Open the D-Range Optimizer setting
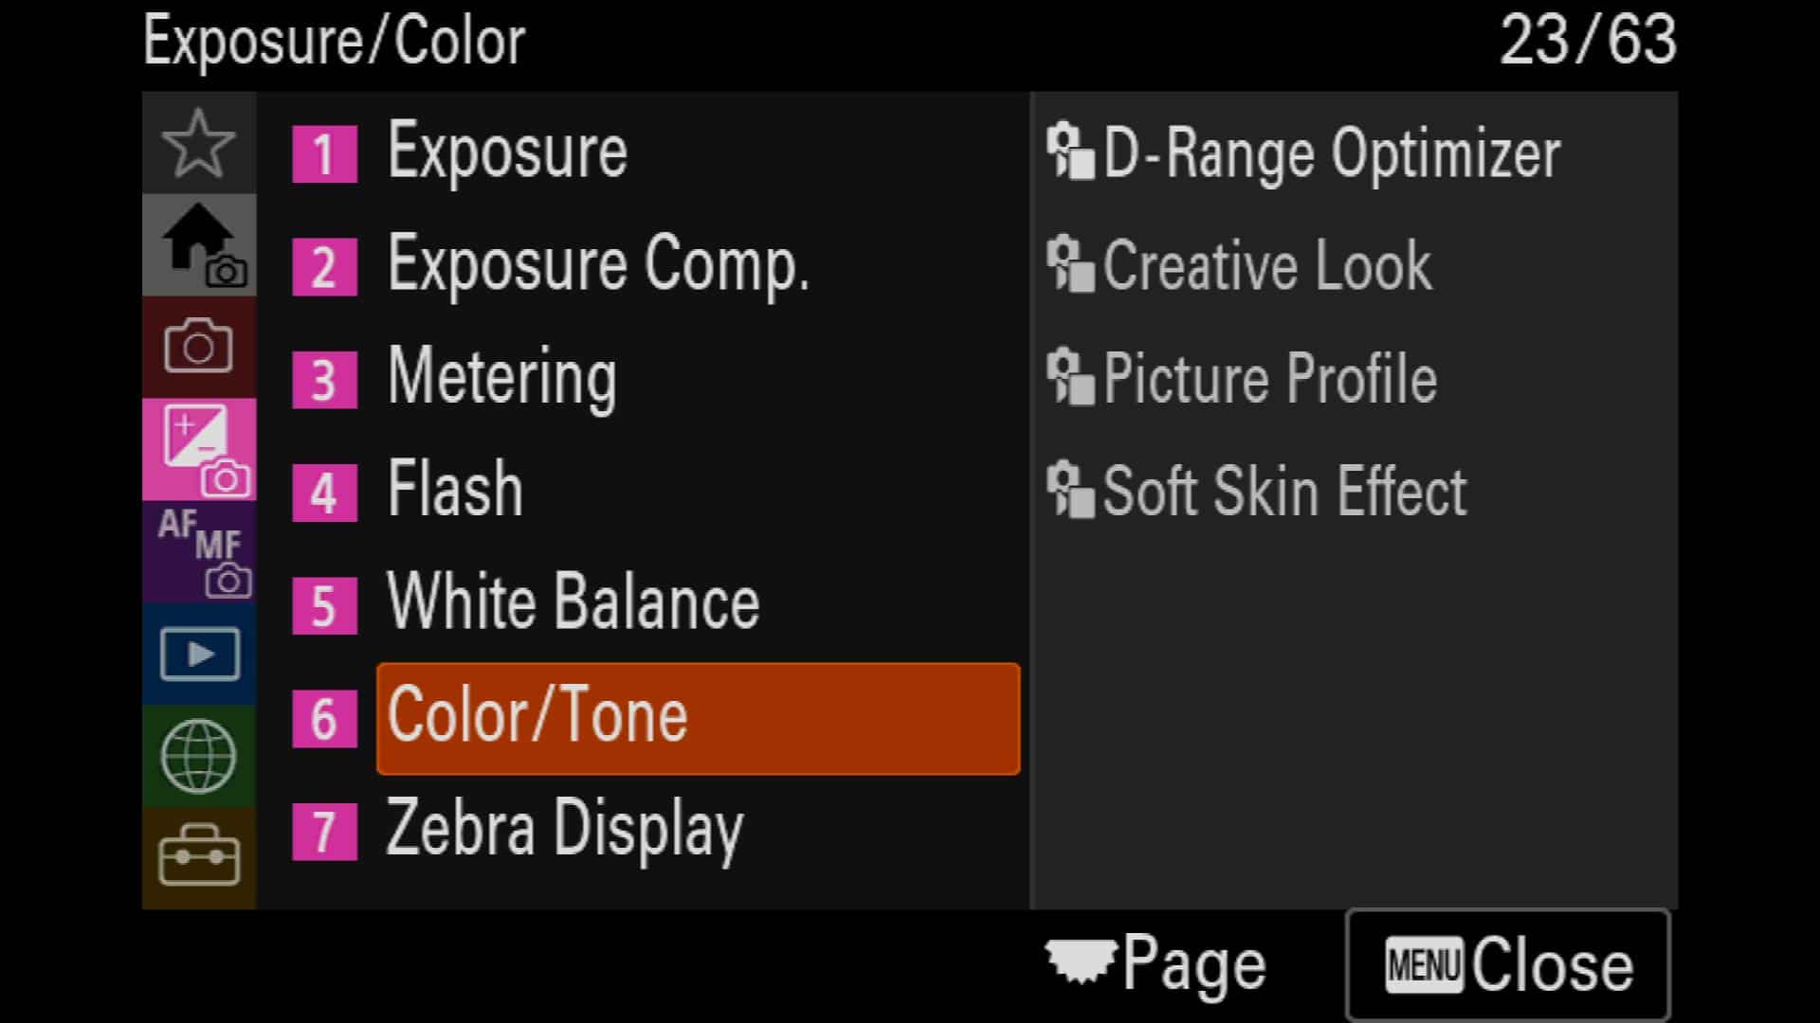This screenshot has width=1820, height=1023. (1303, 153)
